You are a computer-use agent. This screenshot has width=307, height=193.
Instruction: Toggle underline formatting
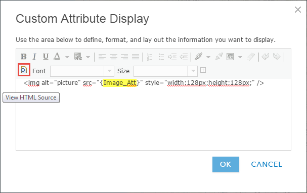tap(46, 57)
